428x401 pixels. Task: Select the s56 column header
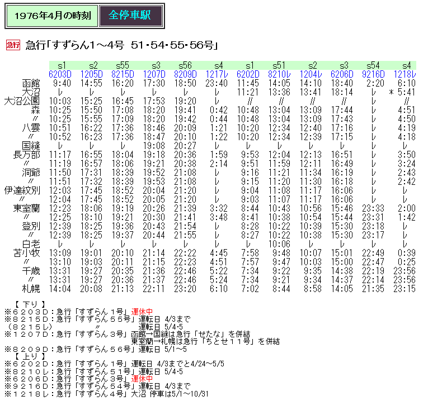[x=185, y=66]
